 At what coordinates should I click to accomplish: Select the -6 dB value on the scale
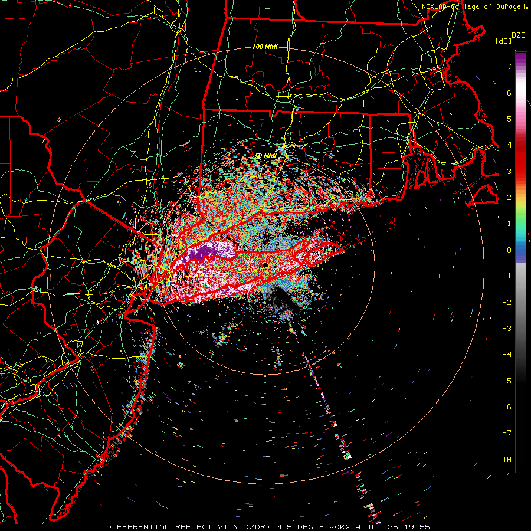507,407
